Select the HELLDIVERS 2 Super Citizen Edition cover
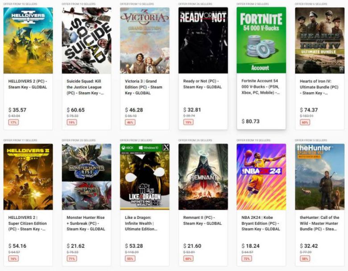348x271 pixels. 28,177
